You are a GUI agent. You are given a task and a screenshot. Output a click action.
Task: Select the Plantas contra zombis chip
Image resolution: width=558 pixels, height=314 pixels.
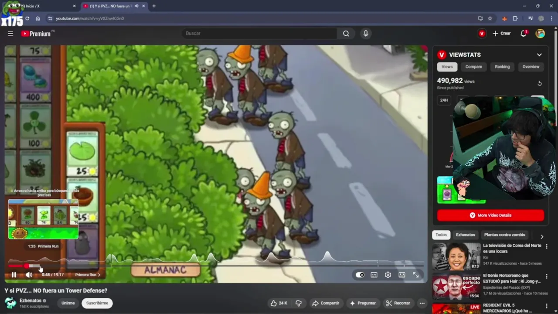point(504,235)
